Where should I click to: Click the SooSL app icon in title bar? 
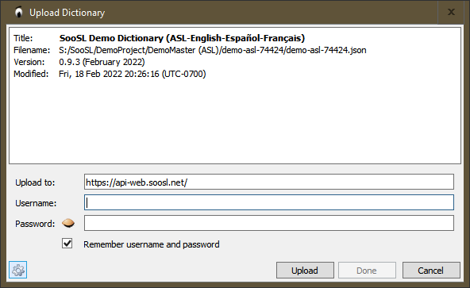tap(19, 12)
